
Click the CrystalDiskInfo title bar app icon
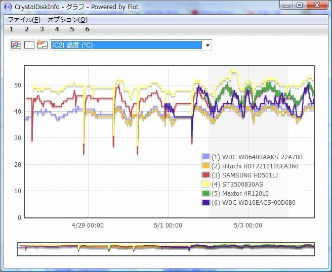pos(8,7)
